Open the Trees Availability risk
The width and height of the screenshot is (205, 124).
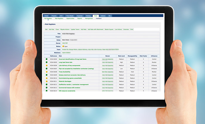pyautogui.click(x=64, y=72)
